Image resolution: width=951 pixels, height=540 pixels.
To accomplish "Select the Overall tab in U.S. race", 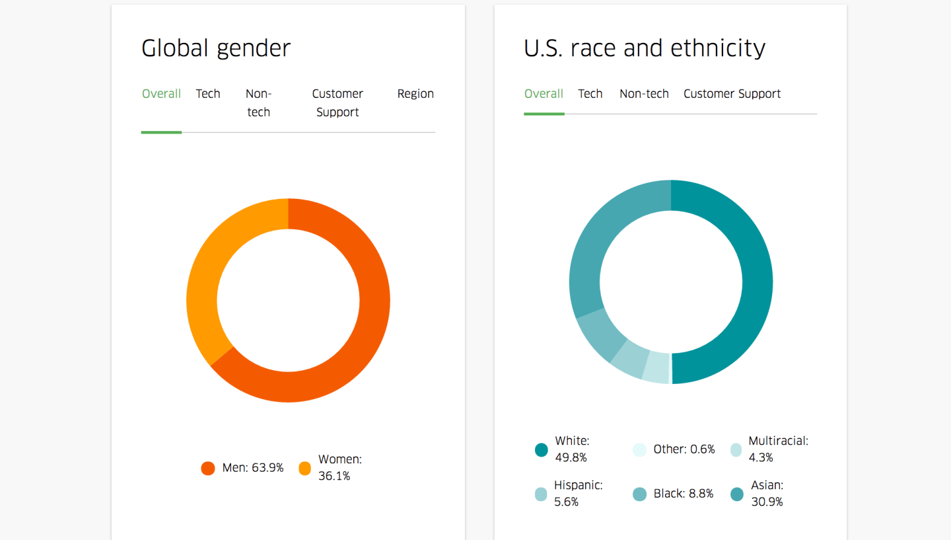I will pos(544,93).
